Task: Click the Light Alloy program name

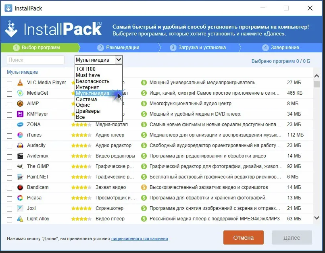Action: pyautogui.click(x=38, y=219)
